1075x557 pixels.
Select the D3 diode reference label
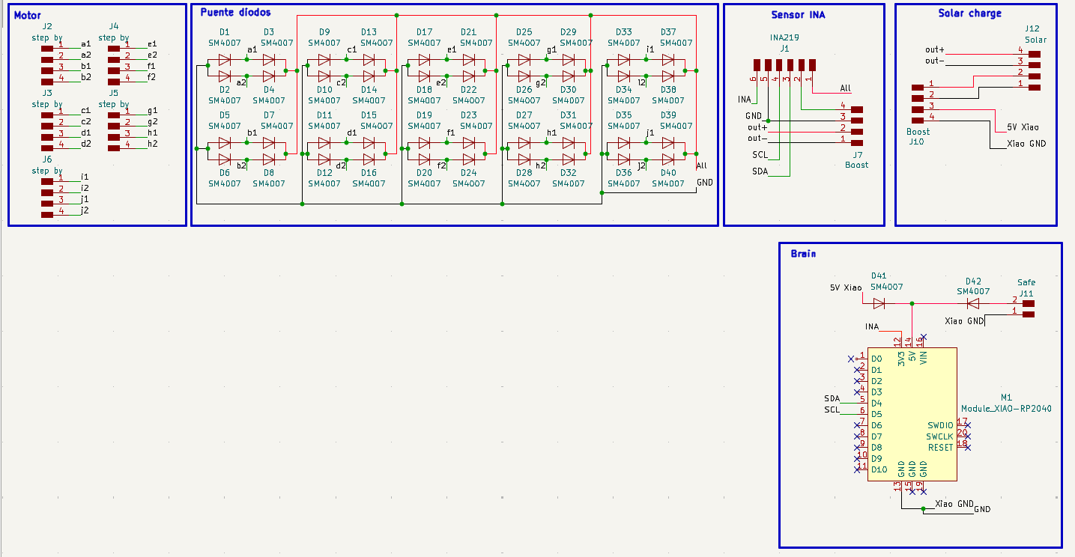(269, 32)
